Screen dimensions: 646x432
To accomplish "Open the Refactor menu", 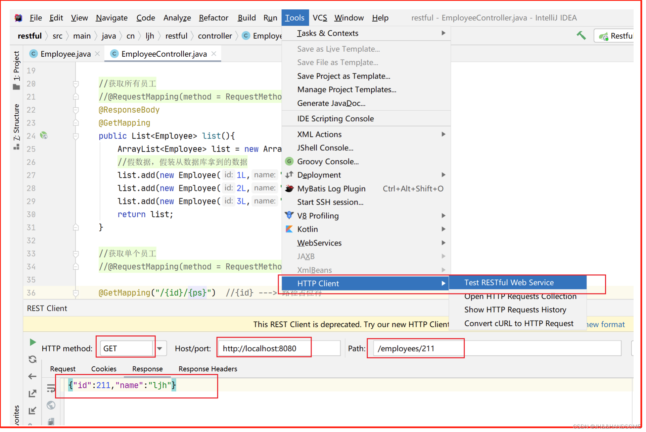I will (x=214, y=18).
